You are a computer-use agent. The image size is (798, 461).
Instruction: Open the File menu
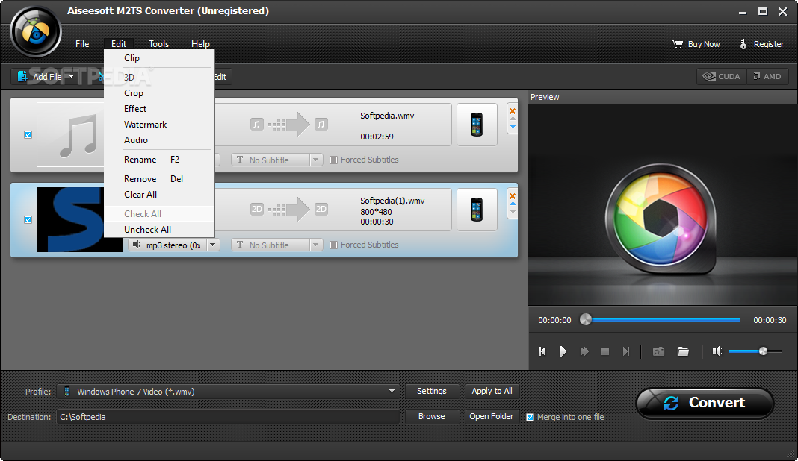82,44
